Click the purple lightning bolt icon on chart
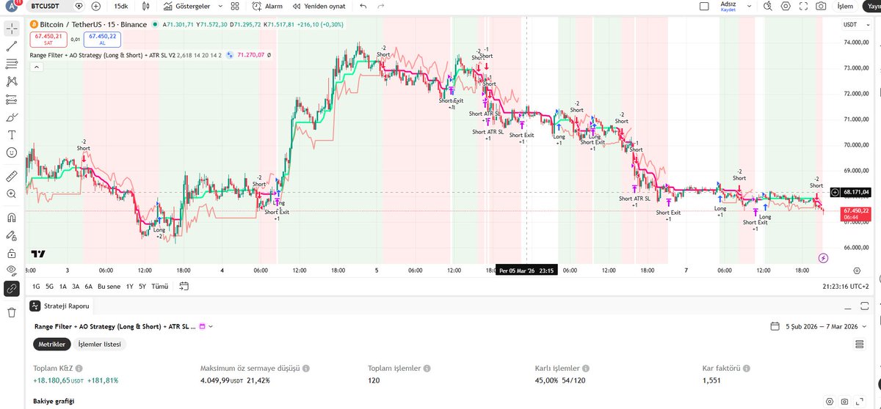Viewport: 881px width, 409px height. click(x=824, y=257)
